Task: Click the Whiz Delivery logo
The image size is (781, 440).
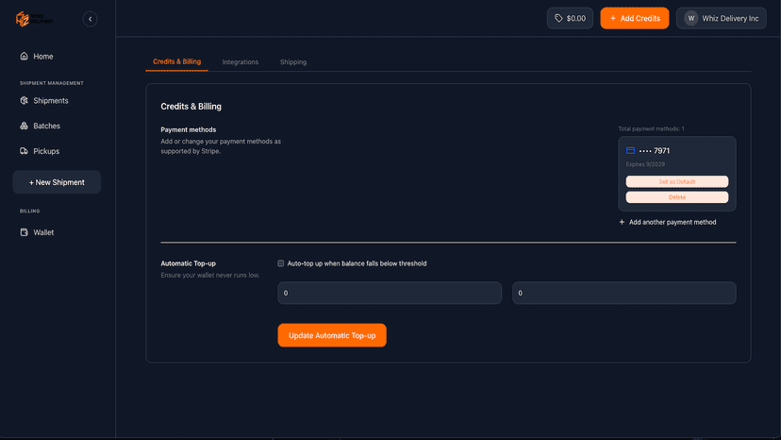Action: tap(35, 19)
